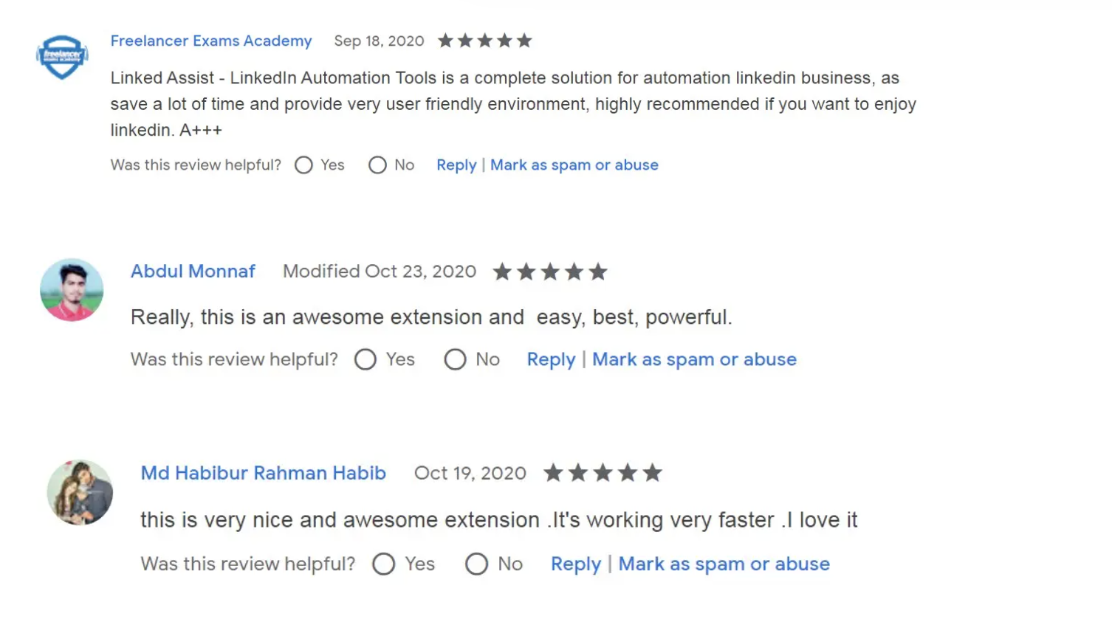Select Yes radio on Abdul Monnaf's review
This screenshot has width=1112, height=633.
(365, 359)
